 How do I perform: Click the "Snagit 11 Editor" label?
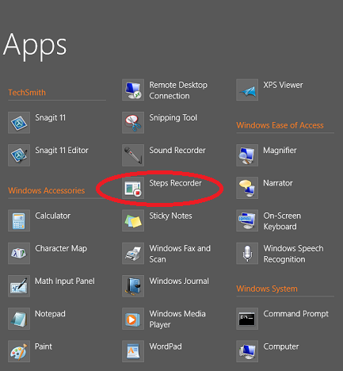(x=62, y=151)
